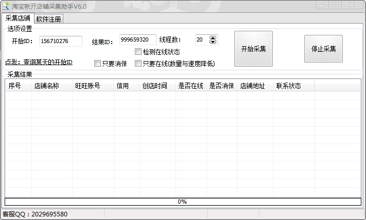
Task: Start collecting with 开始采集 button
Action: 253,49
